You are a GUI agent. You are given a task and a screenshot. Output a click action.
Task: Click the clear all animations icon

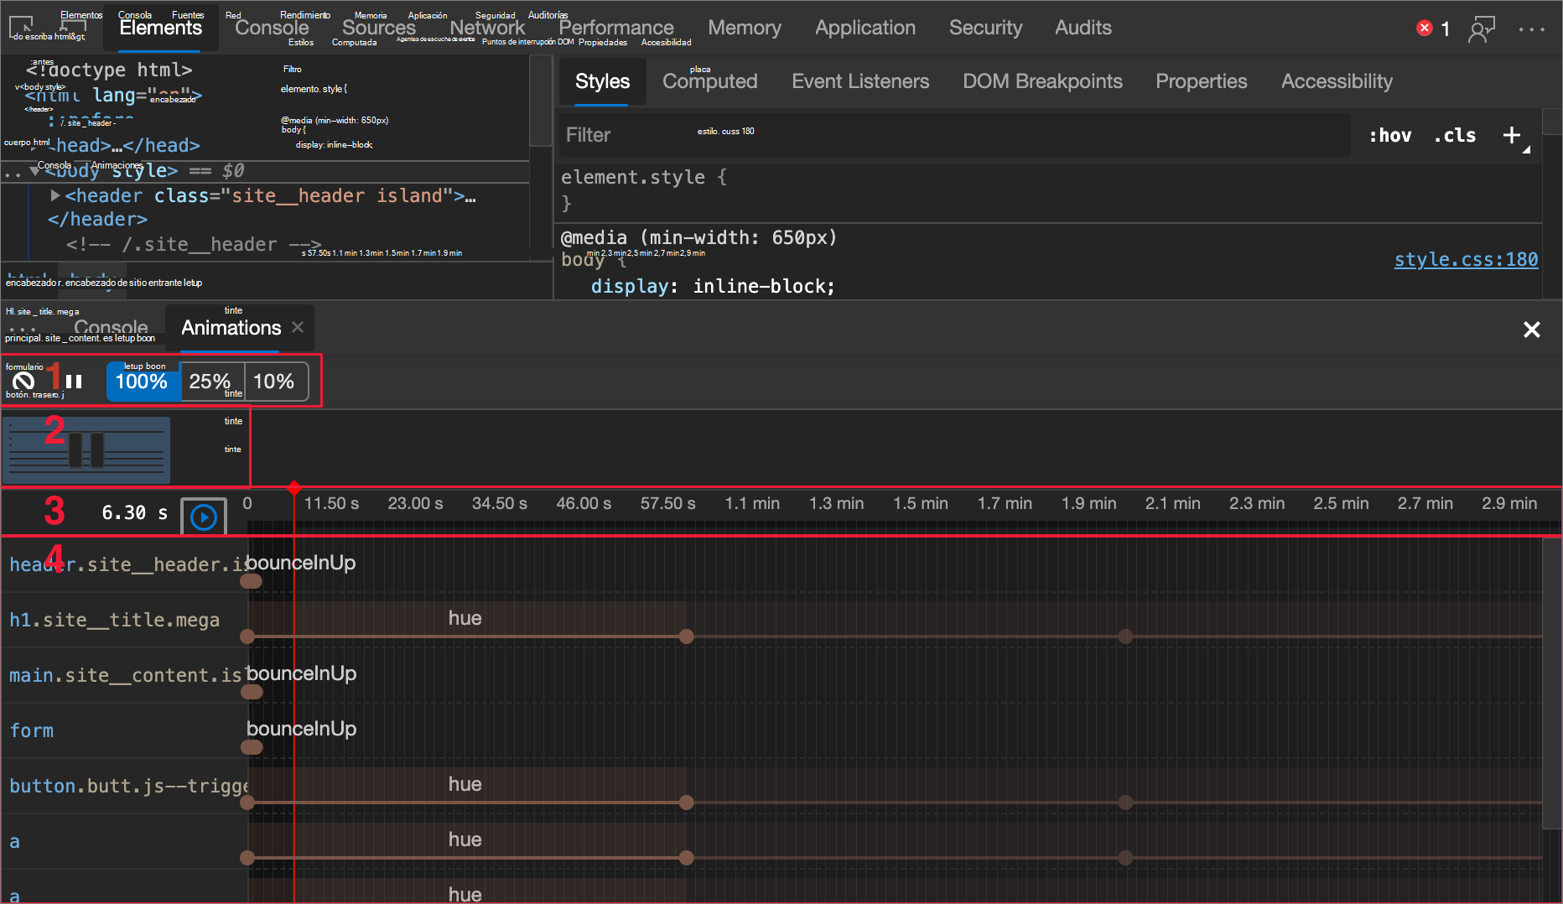[x=23, y=382]
